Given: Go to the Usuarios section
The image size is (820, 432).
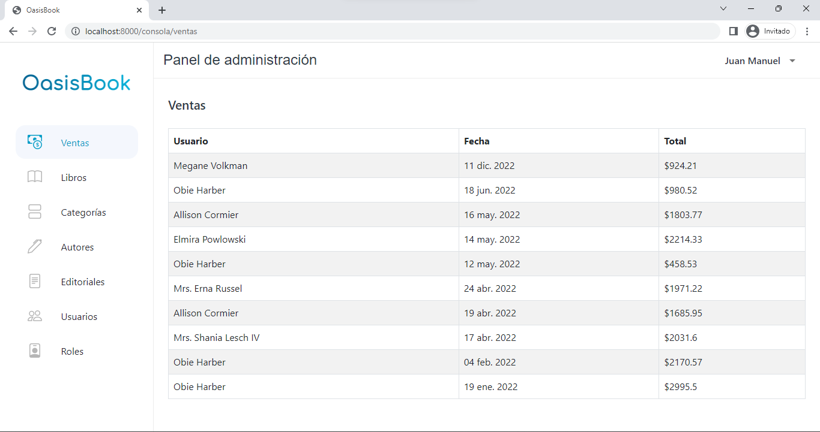Looking at the screenshot, I should tap(79, 317).
